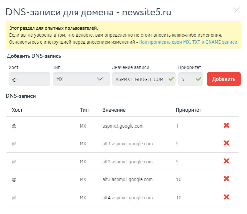247x214 pixels.
Task: Click the Приоритет column header
Action: click(188, 110)
